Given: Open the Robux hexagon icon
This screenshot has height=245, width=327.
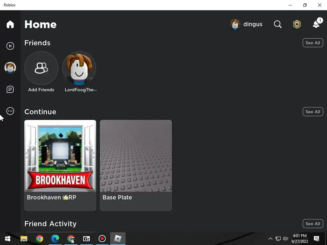Looking at the screenshot, I should (297, 24).
